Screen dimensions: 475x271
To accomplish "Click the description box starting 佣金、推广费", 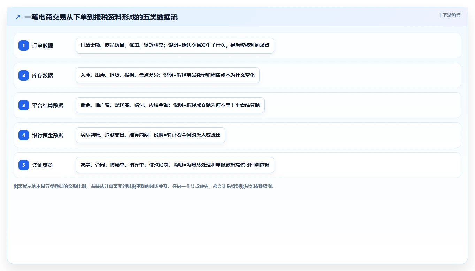I will click(x=170, y=105).
